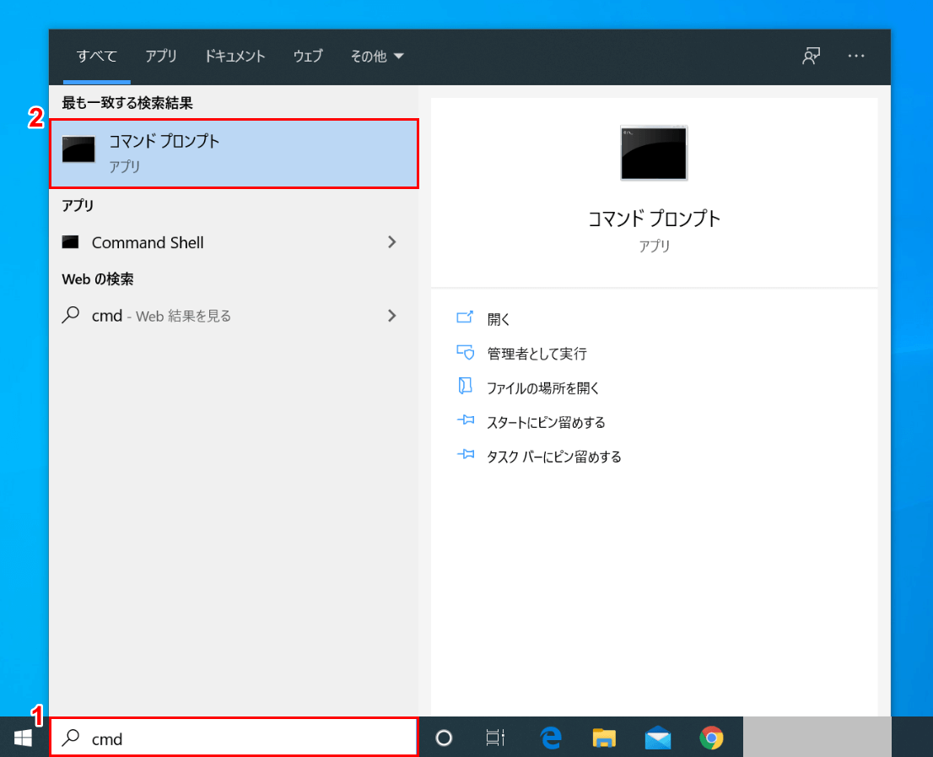Open File Explorer from the taskbar
Image resolution: width=933 pixels, height=757 pixels.
(x=604, y=738)
